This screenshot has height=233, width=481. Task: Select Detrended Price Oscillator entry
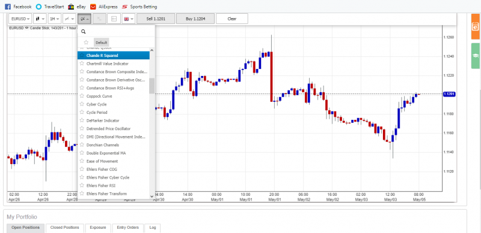point(114,128)
